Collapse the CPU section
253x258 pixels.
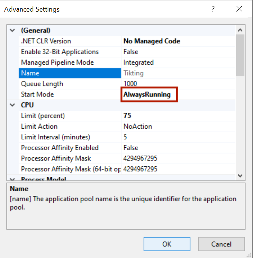coord(13,105)
